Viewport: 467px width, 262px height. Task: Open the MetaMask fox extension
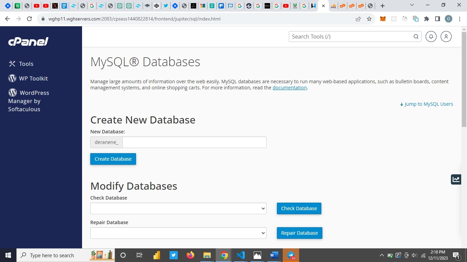383,19
